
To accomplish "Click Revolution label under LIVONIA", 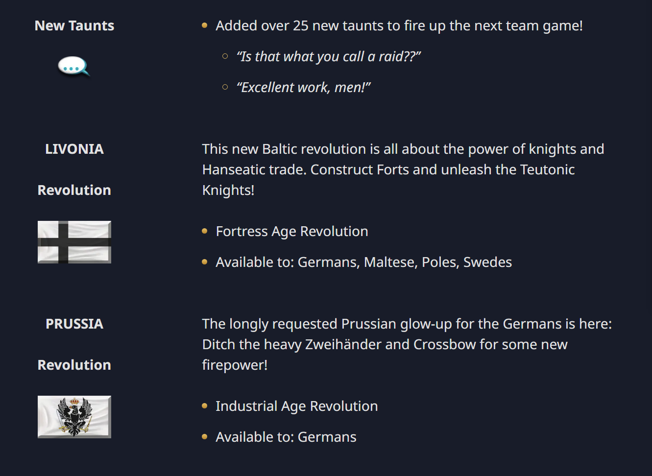I will click(74, 190).
